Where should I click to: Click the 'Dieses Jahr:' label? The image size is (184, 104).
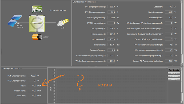click(21, 96)
